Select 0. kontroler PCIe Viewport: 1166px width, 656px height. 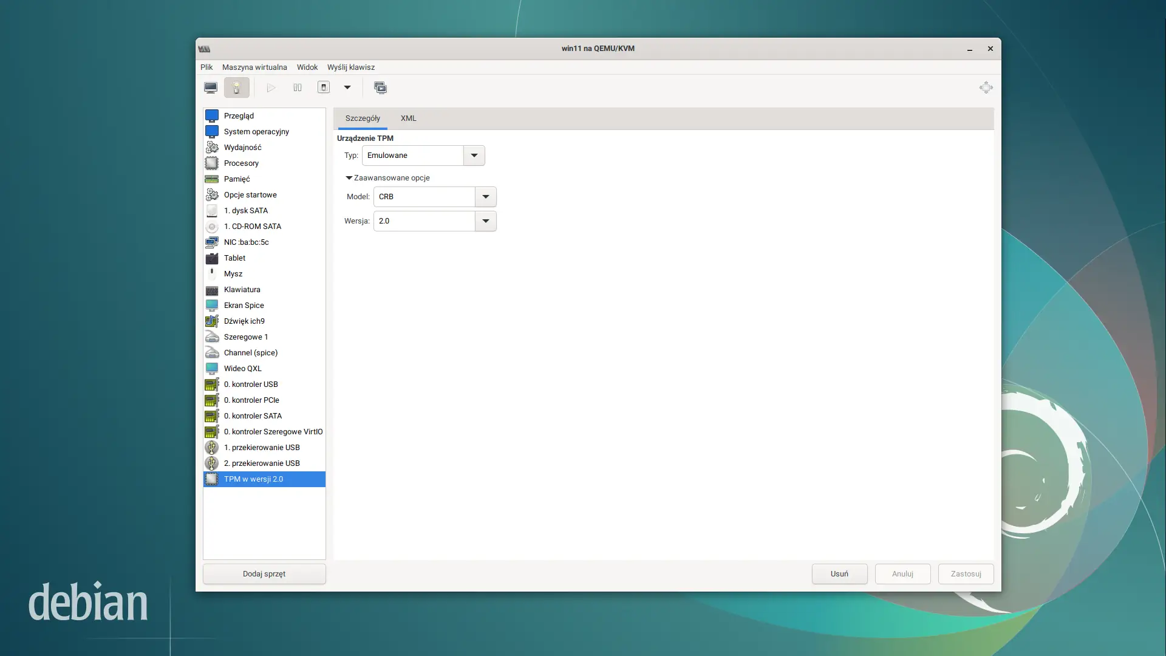pyautogui.click(x=264, y=400)
